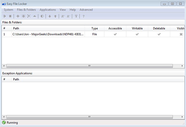Click the Type column header
This screenshot has height=127, width=186.
click(x=95, y=28)
